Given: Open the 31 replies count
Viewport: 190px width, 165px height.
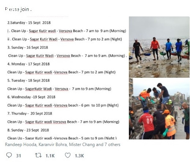Looking at the screenshot, I should 19,156.
